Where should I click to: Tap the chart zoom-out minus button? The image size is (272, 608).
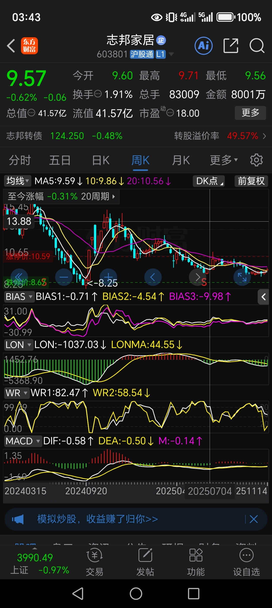tap(64, 277)
